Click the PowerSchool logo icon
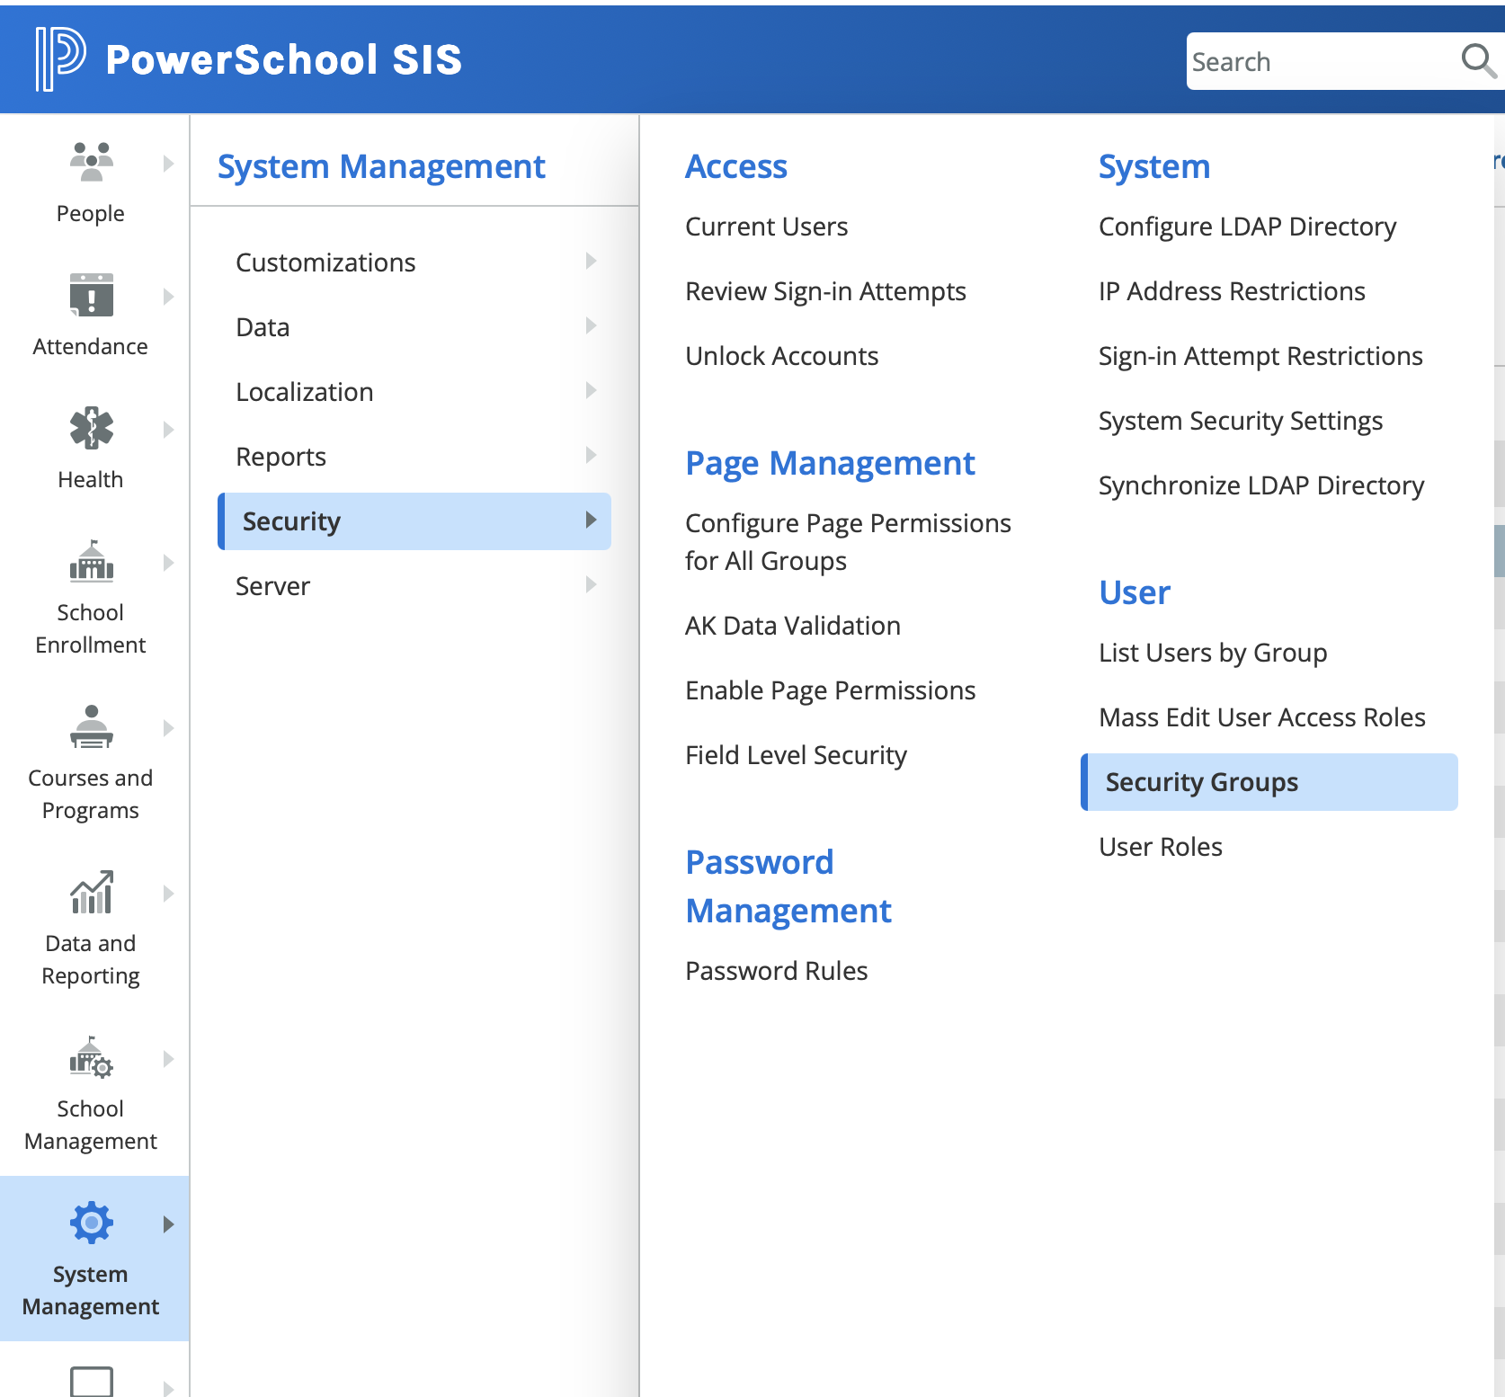This screenshot has width=1505, height=1397. point(60,58)
